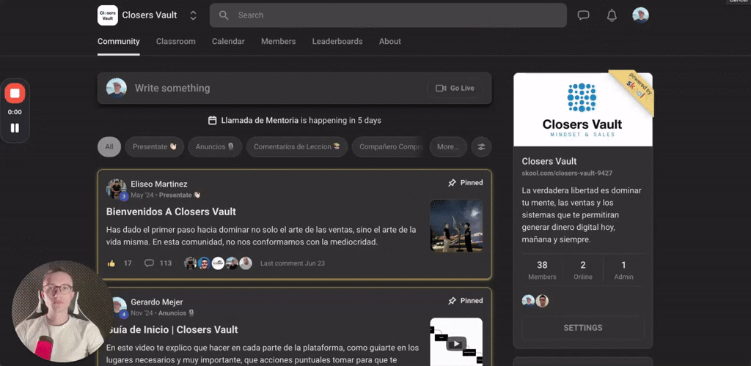Open the feed filter sliders icon
The width and height of the screenshot is (751, 366).
pos(481,147)
